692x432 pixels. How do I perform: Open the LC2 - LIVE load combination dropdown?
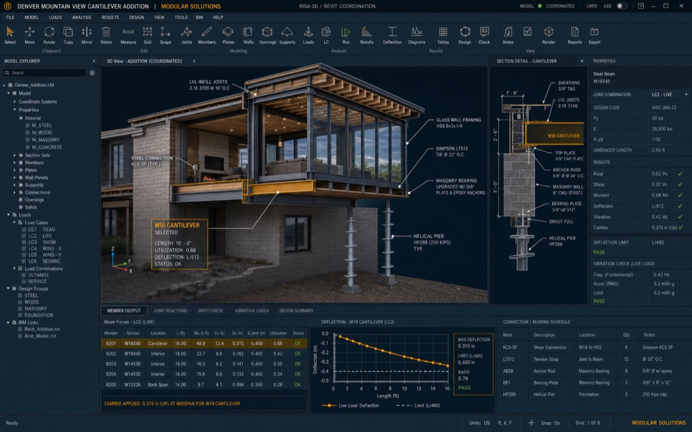coord(669,94)
